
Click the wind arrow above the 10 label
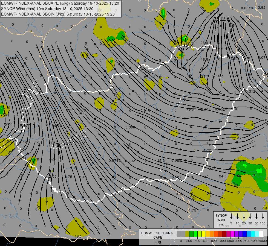click(x=237, y=216)
